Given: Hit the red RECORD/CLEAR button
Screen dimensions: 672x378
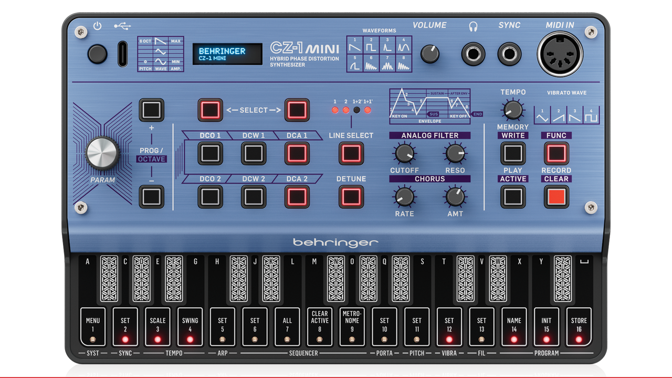Looking at the screenshot, I should point(556,196).
